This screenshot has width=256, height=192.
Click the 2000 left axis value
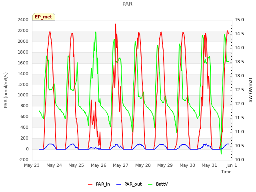click(x=23, y=41)
